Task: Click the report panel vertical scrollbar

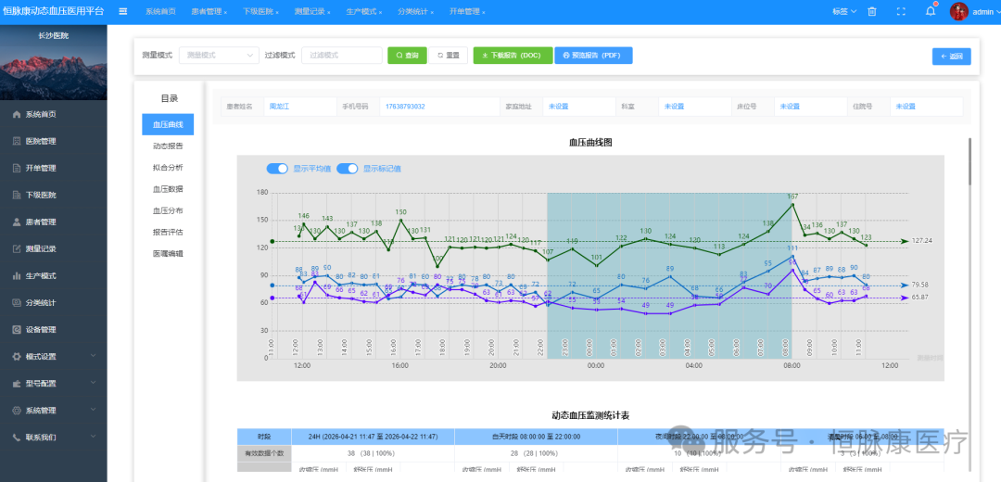Action: click(x=970, y=161)
